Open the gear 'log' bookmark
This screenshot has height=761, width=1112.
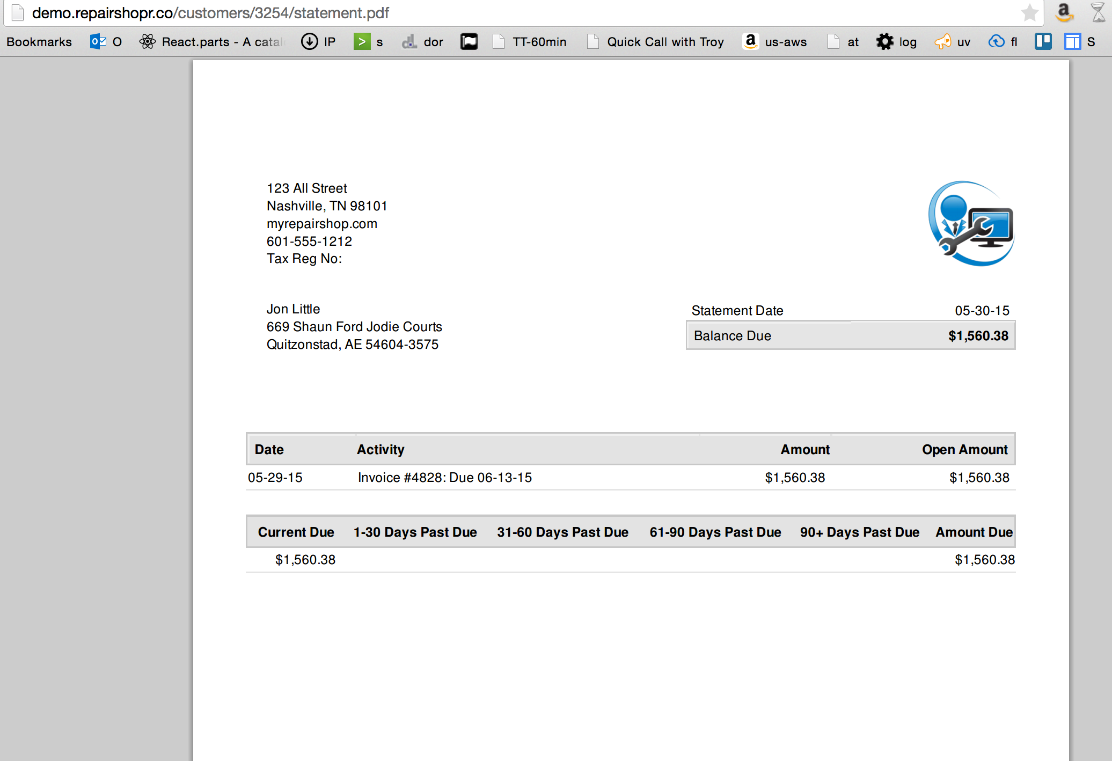coord(896,42)
